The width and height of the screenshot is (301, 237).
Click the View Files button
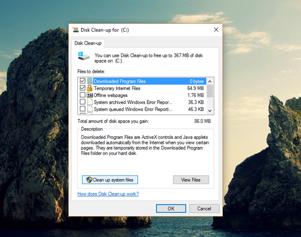[191, 180]
